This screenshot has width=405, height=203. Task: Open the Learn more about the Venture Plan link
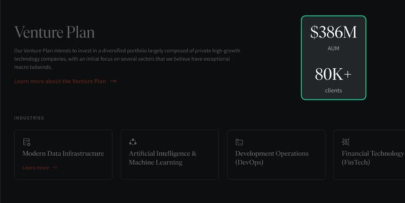[60, 81]
